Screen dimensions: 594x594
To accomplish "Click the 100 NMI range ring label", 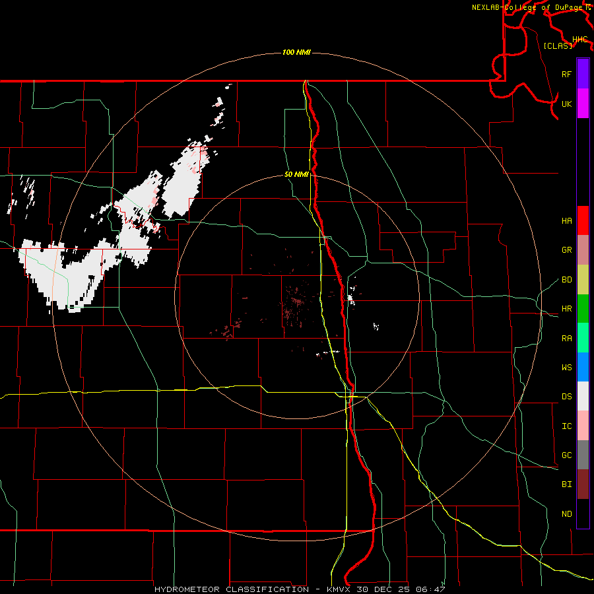I will 296,52.
